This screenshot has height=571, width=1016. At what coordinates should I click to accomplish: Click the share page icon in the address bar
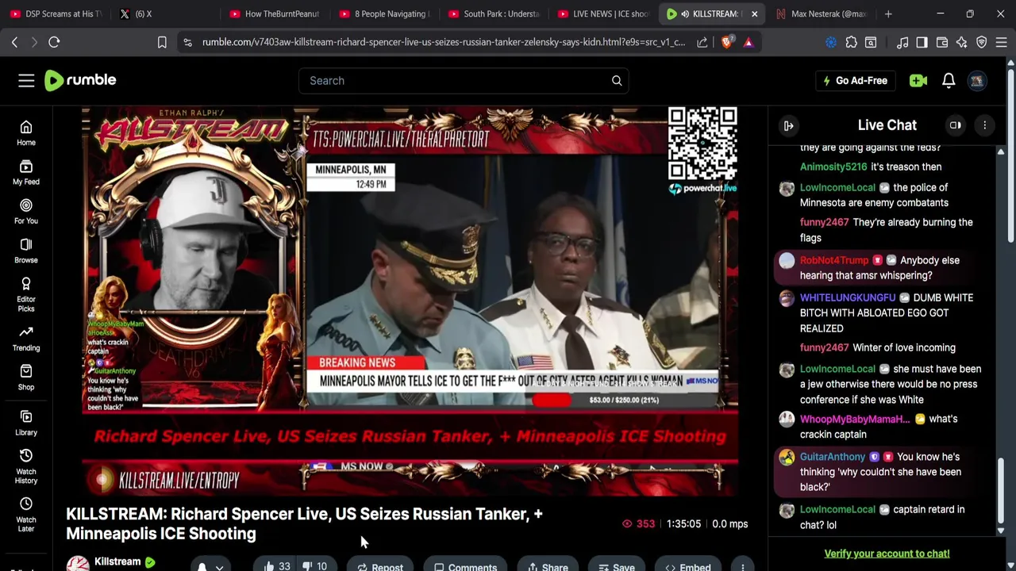[702, 42]
